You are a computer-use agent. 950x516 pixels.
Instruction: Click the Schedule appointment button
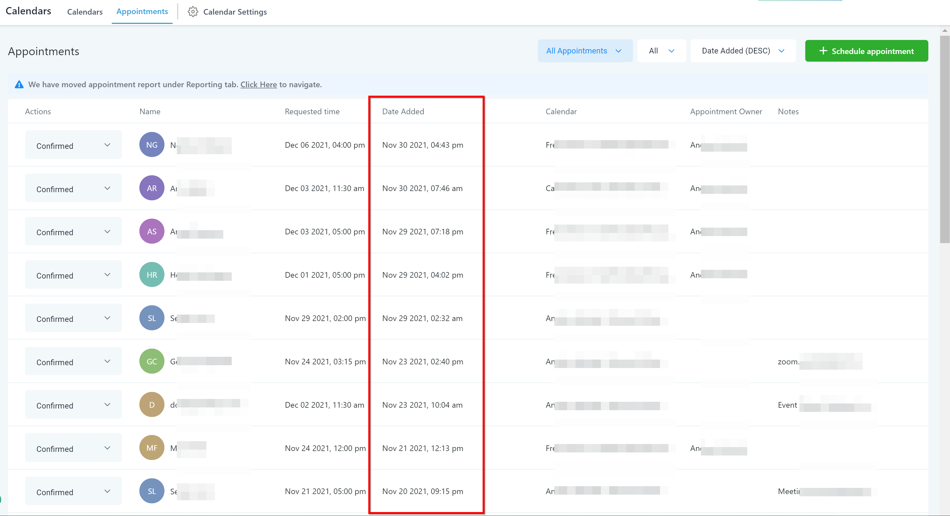tap(866, 51)
